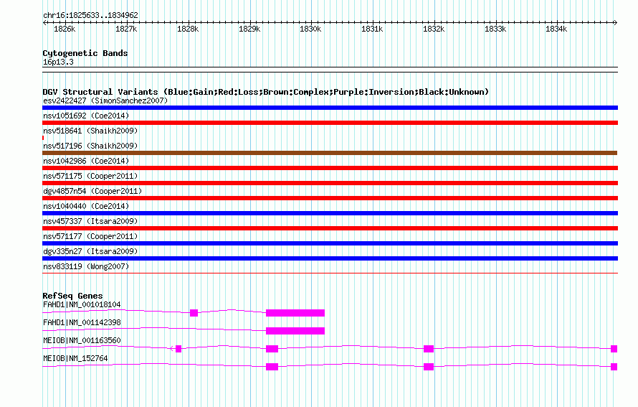Click the red loss bar for dgv4857n54

click(330, 198)
